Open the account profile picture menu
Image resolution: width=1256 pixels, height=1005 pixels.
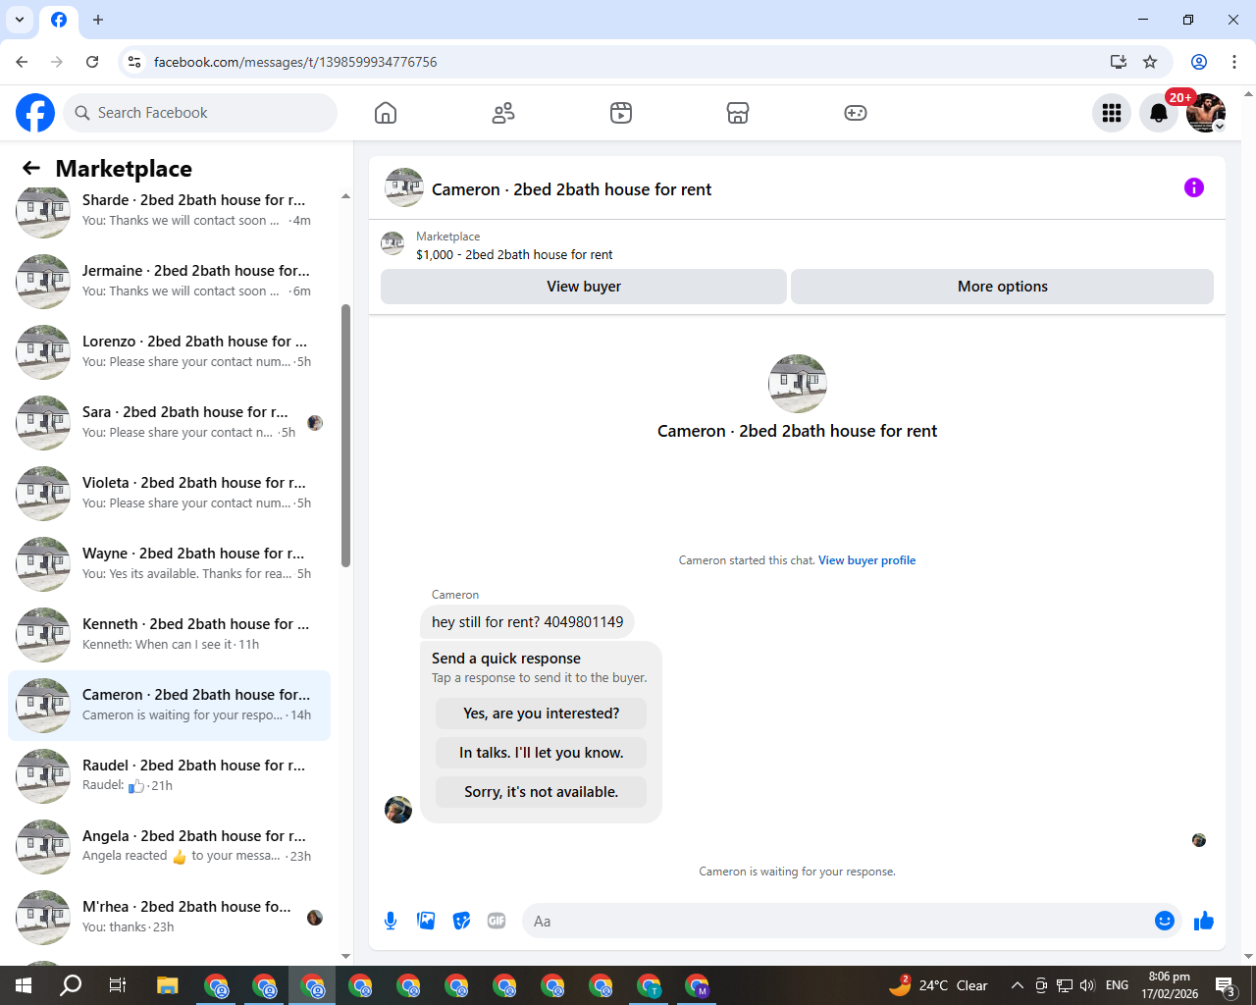pos(1206,113)
